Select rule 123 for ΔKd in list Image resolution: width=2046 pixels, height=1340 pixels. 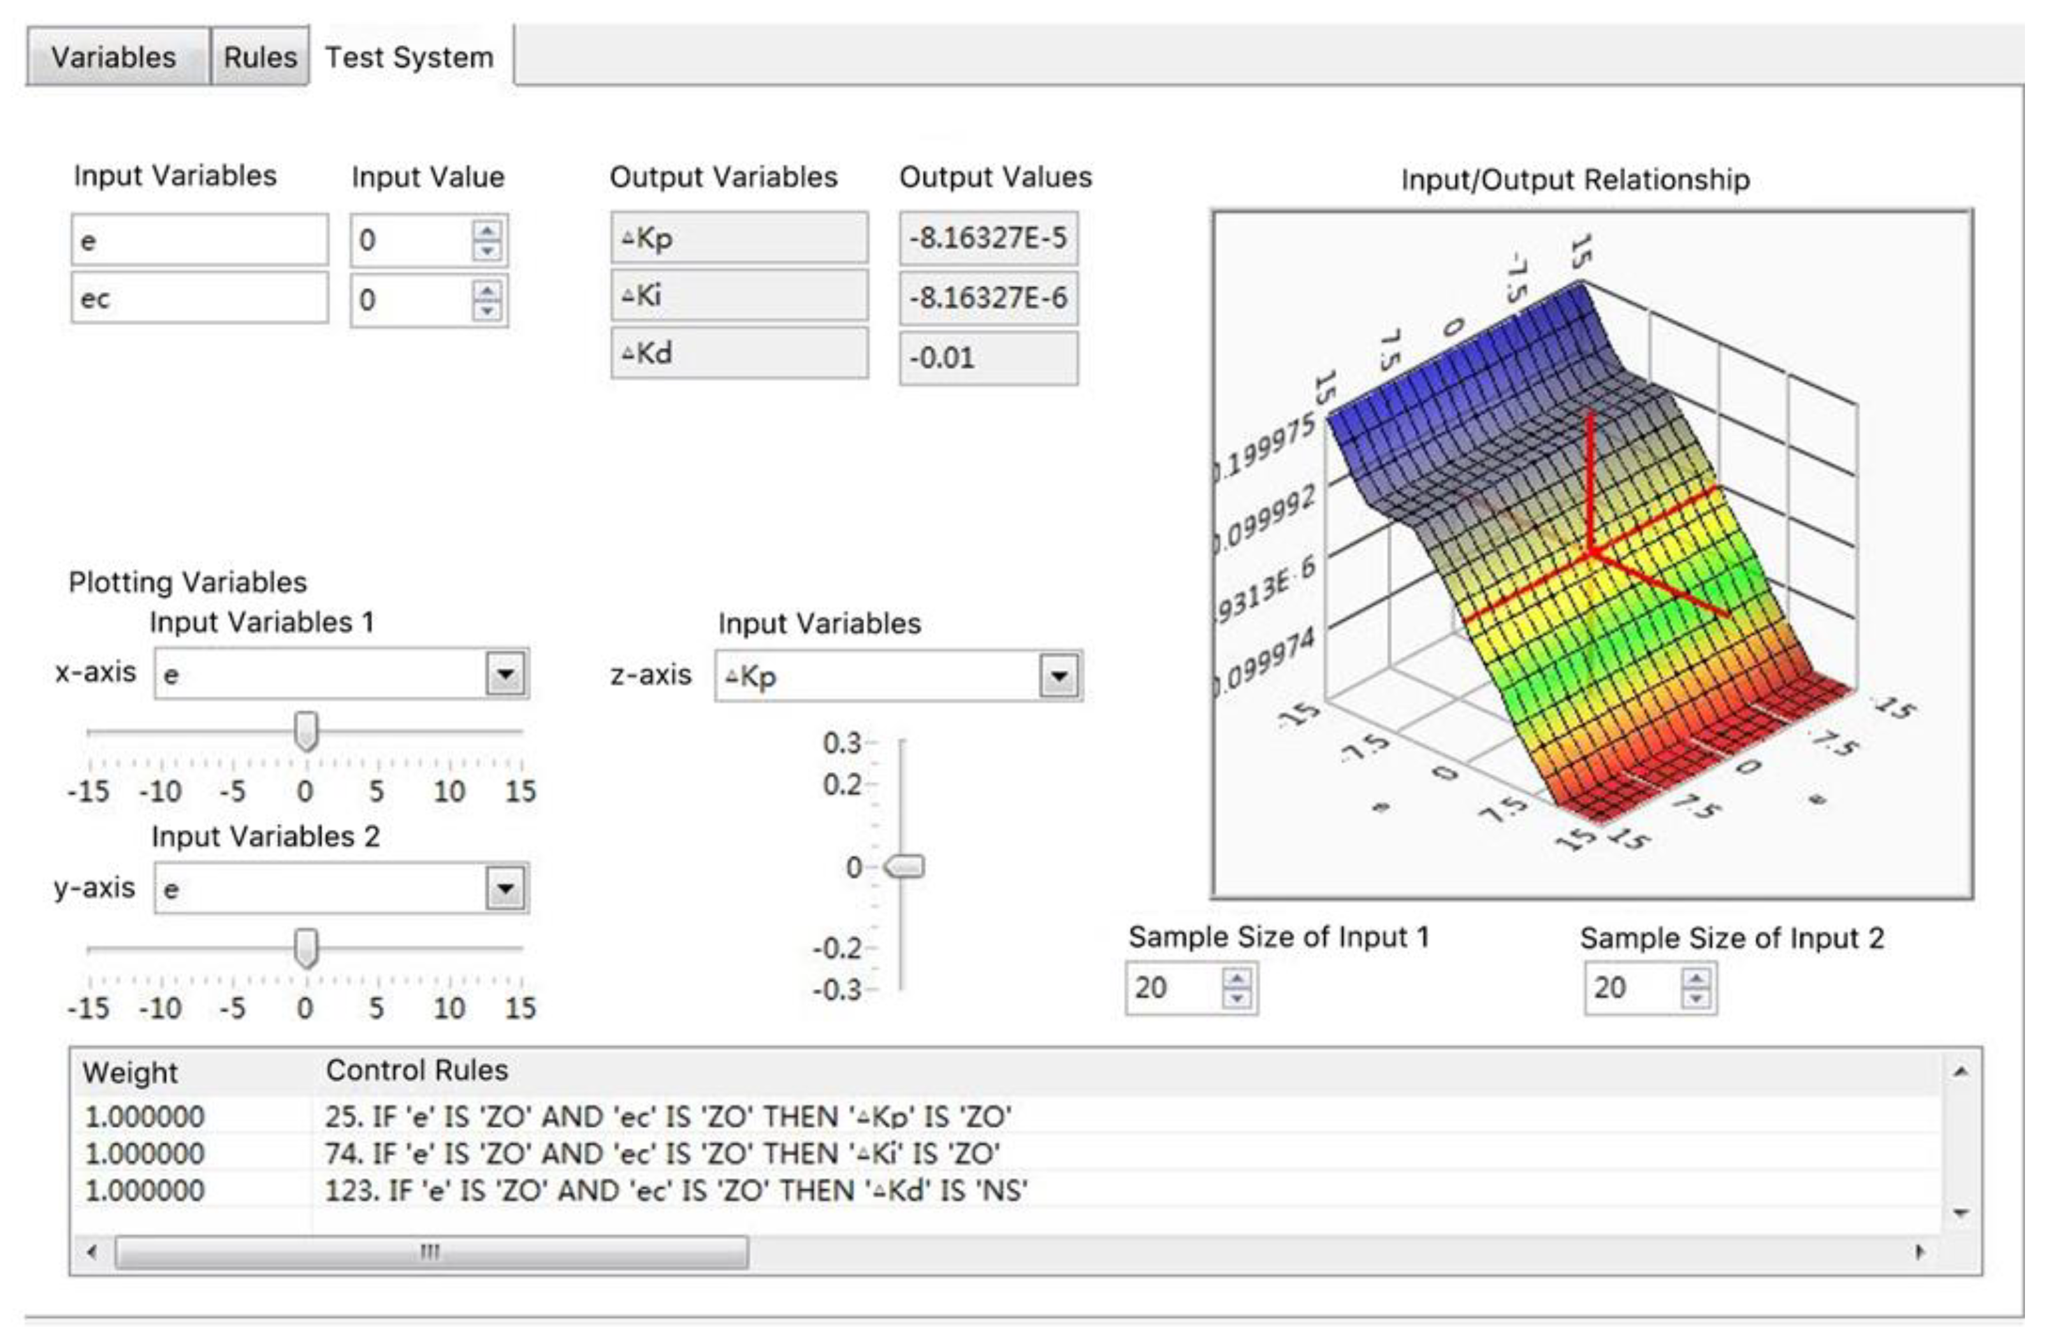click(x=676, y=1190)
